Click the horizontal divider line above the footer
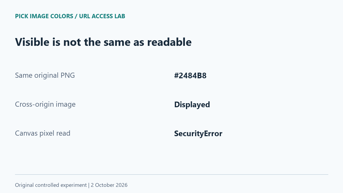343x193 pixels. [171, 175]
